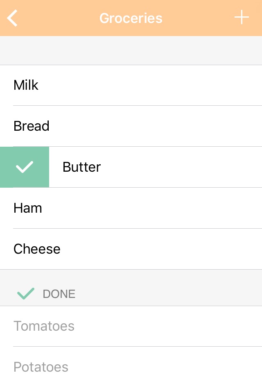Go back using the left chevron arrow
Image resolution: width=262 pixels, height=377 pixels.
point(12,18)
